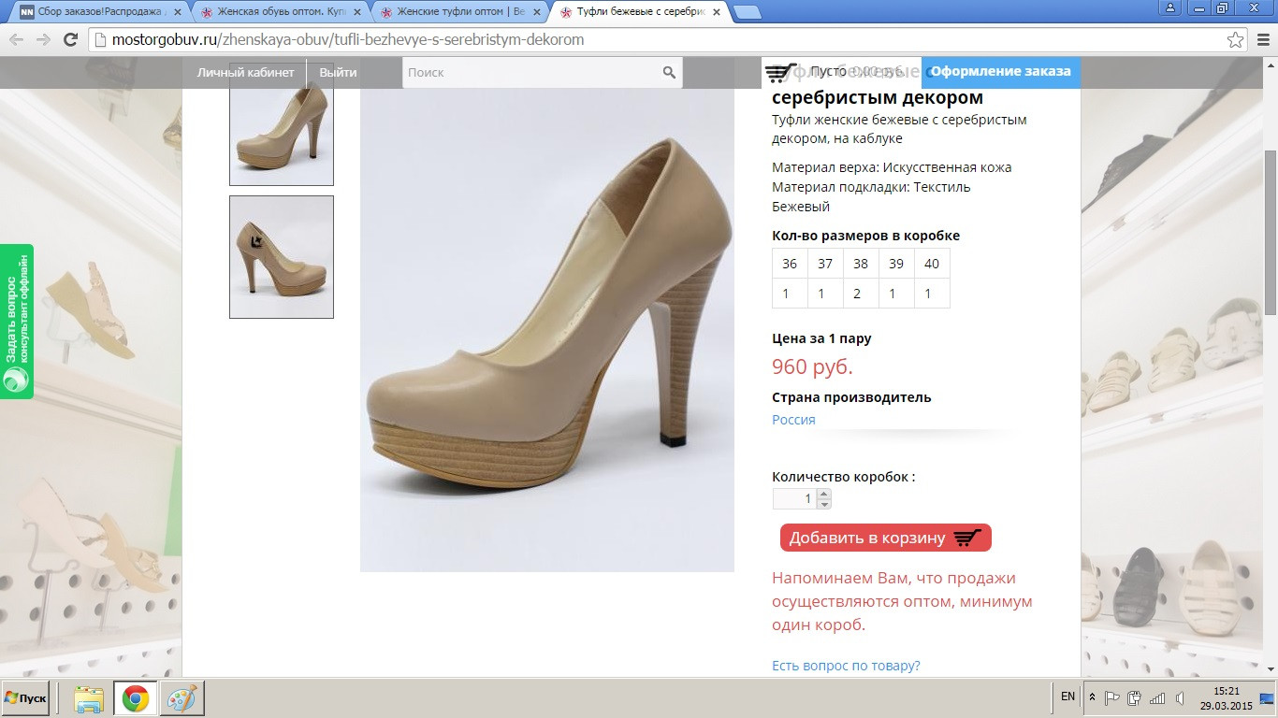Go back with the browser back arrow
The width and height of the screenshot is (1278, 718).
tap(16, 39)
